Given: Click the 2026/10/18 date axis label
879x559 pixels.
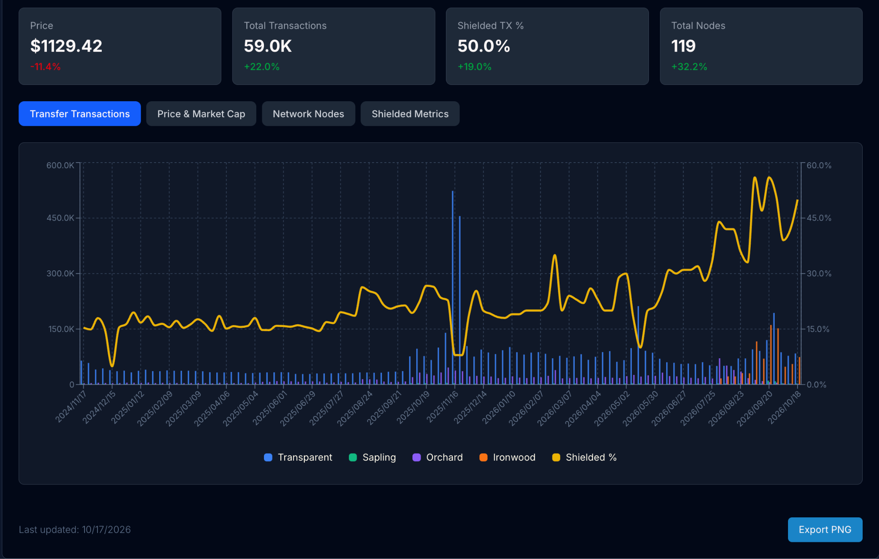Looking at the screenshot, I should tap(784, 408).
